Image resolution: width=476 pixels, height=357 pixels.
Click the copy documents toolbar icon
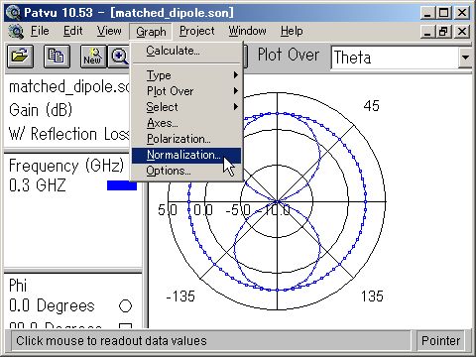tap(57, 57)
